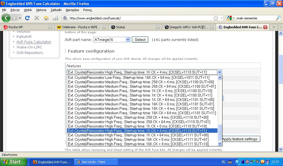Screen dimensions: 283x166
Task: Click the search magnifier icon
Action: click(278, 18)
